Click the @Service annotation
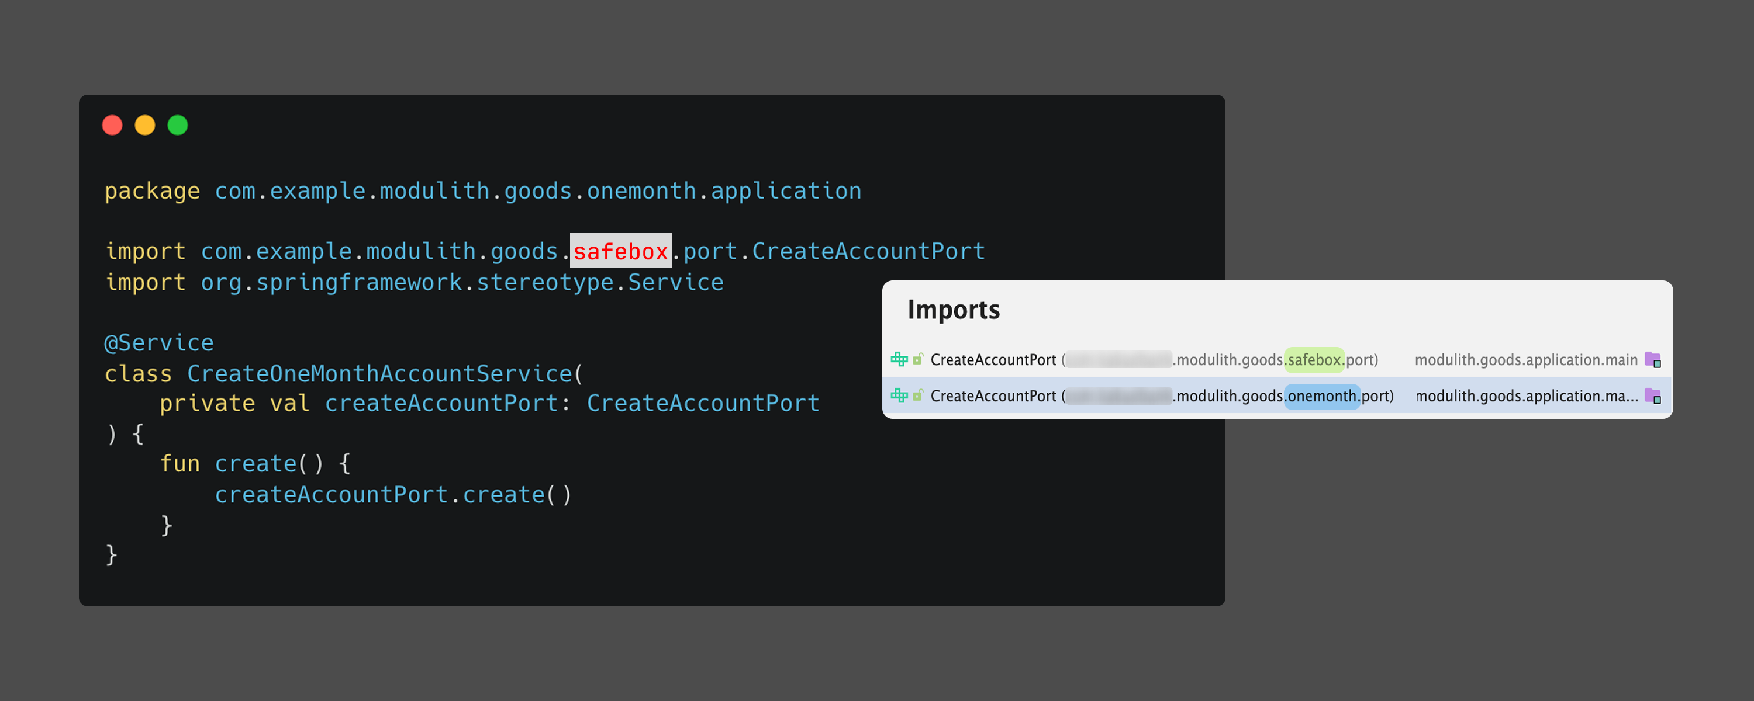Image resolution: width=1754 pixels, height=701 pixels. 158,342
